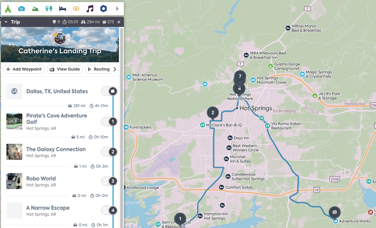Select J&J RV Park & Storage icon

pyautogui.click(x=315, y=96)
